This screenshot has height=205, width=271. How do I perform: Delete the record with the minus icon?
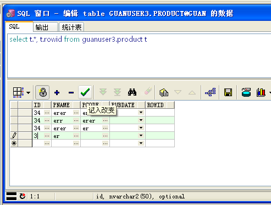pyautogui.click(x=71, y=93)
